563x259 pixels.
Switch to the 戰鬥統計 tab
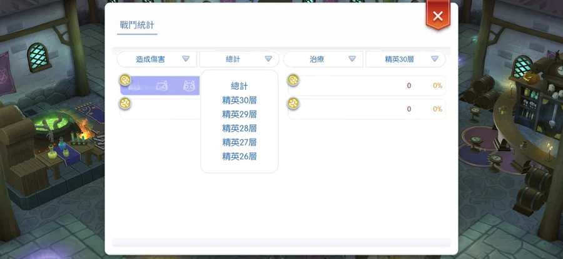[137, 25]
